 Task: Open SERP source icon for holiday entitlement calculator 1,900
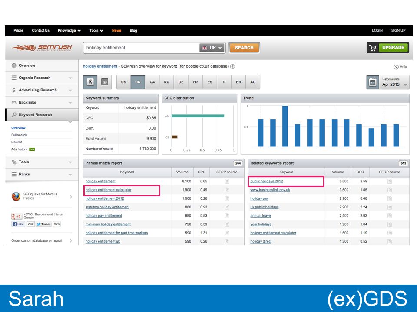click(x=227, y=190)
